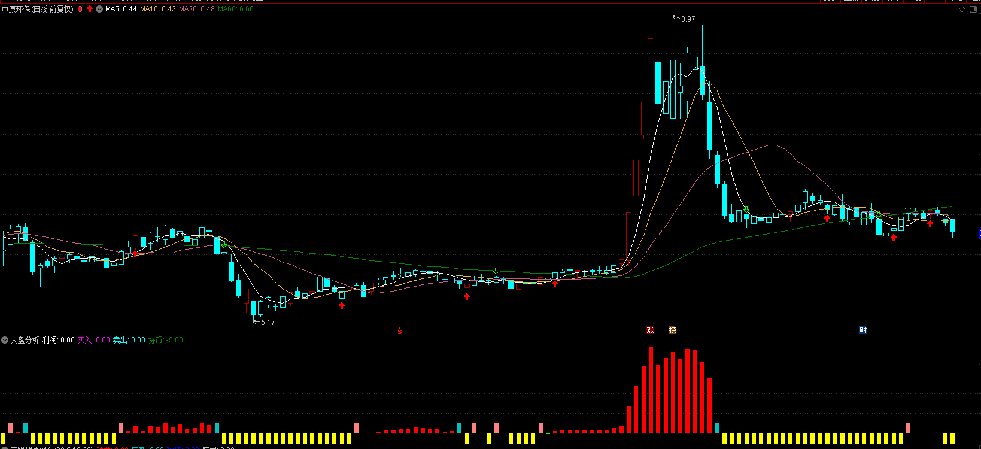The width and height of the screenshot is (981, 449).
Task: Click the MA5: 6.44 label
Action: 121,9
